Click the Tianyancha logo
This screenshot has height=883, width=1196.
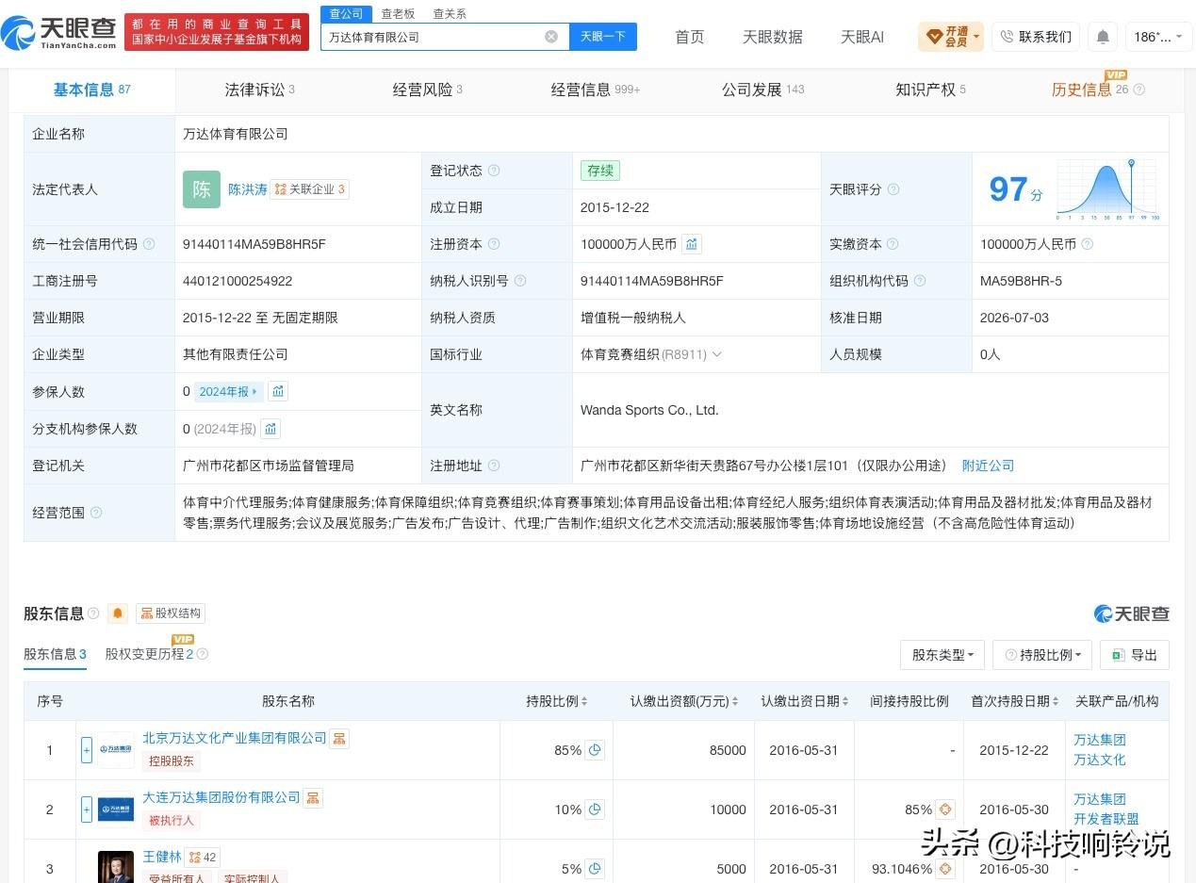pyautogui.click(x=58, y=33)
